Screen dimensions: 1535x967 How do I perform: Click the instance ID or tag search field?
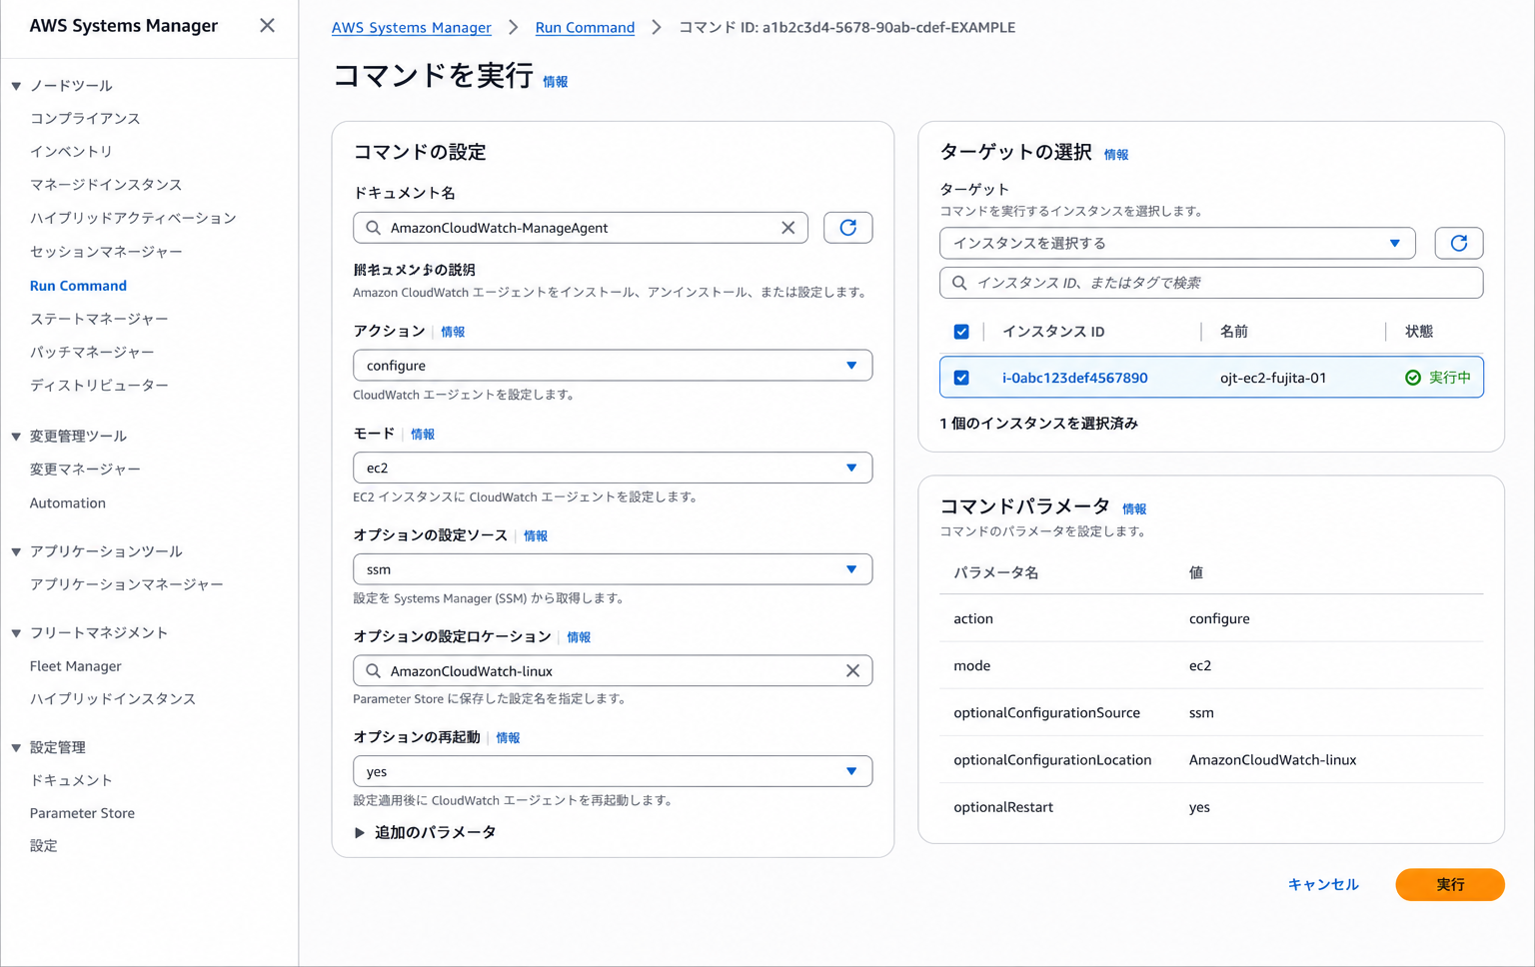[x=1211, y=283]
